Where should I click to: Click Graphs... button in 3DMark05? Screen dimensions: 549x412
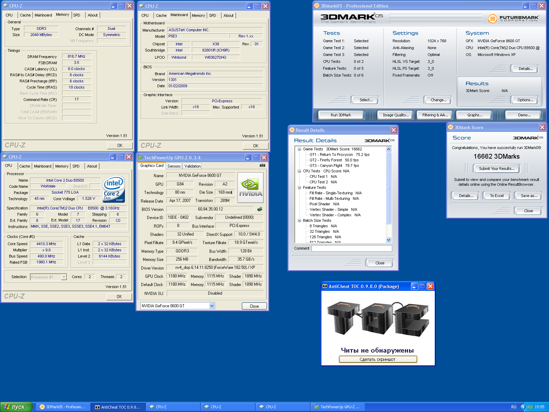(x=475, y=115)
